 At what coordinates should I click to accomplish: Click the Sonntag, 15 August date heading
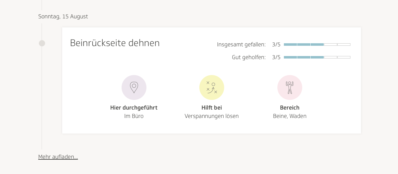63,16
